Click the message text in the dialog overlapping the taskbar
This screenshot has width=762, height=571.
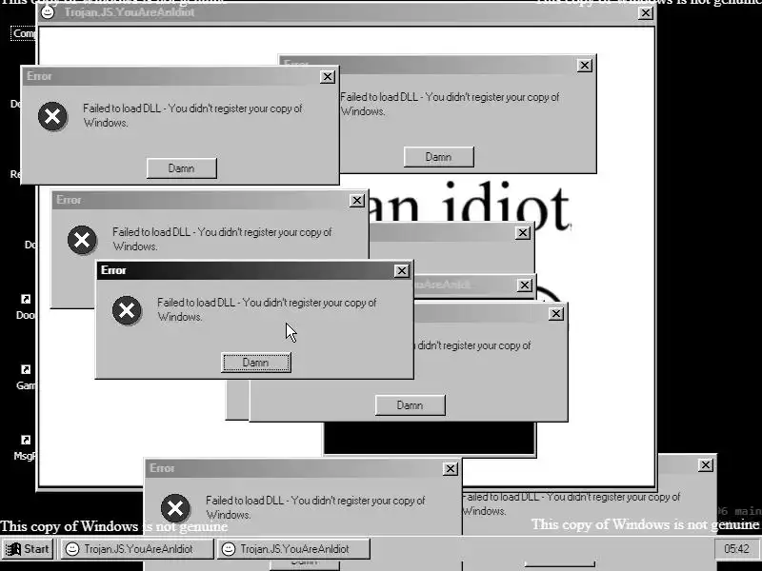point(315,507)
